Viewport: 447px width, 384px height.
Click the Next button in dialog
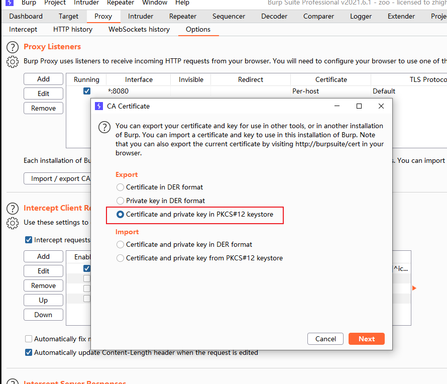(x=366, y=339)
